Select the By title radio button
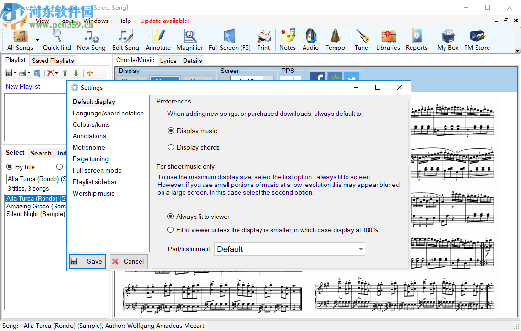The image size is (521, 331). [10, 167]
